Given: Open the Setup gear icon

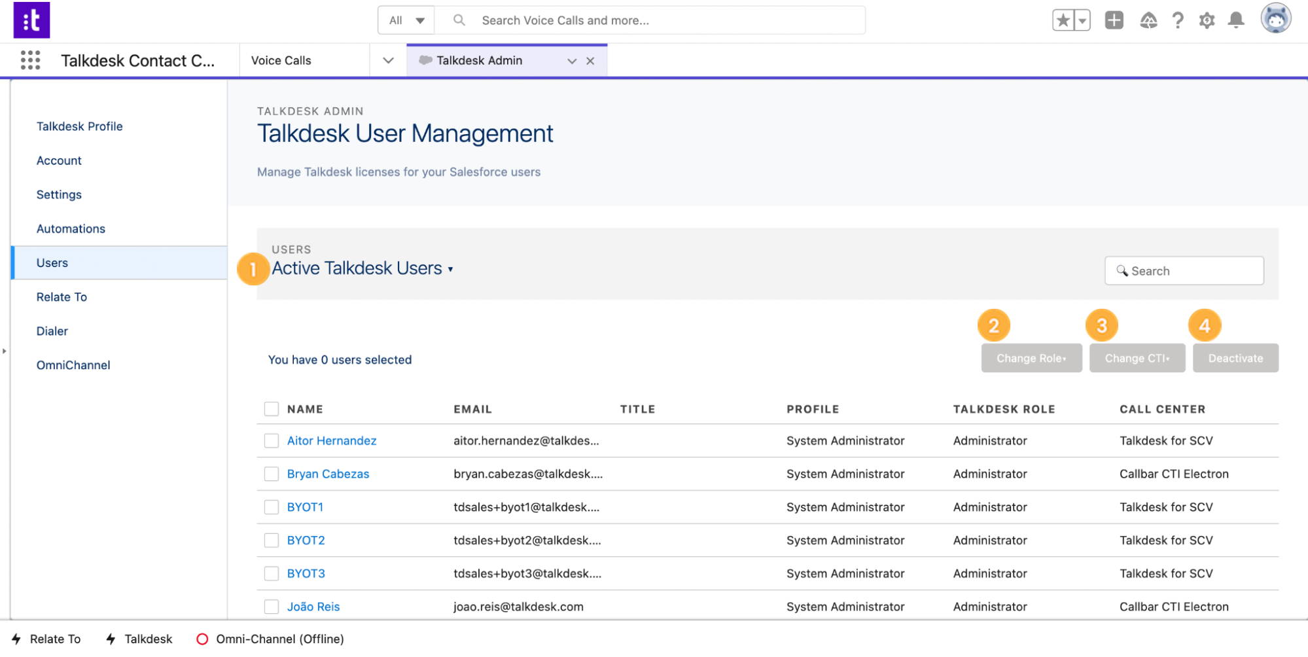Looking at the screenshot, I should [x=1207, y=20].
